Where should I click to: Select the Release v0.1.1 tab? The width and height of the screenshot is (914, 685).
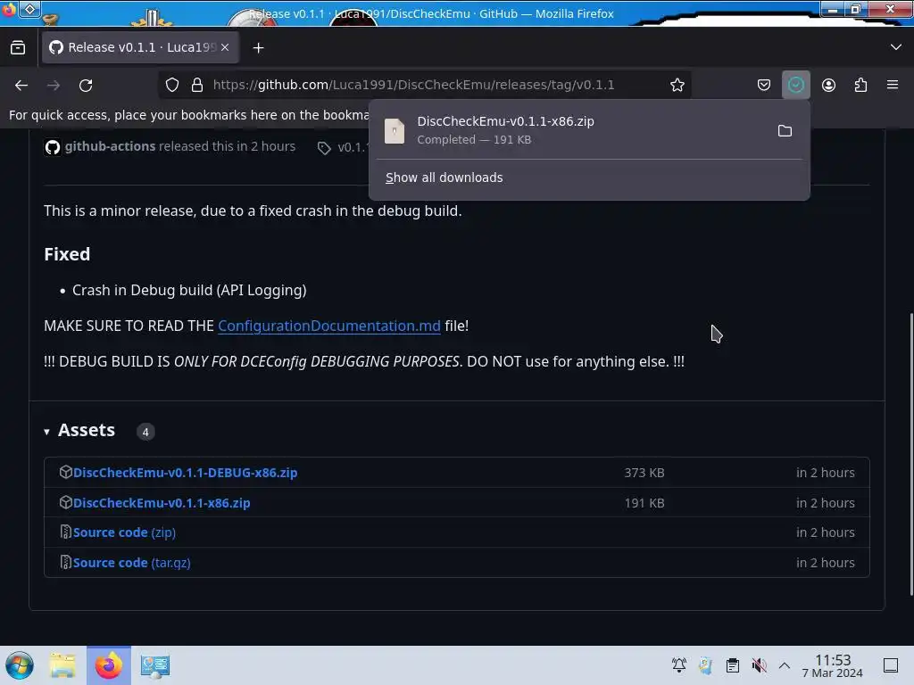(x=140, y=47)
